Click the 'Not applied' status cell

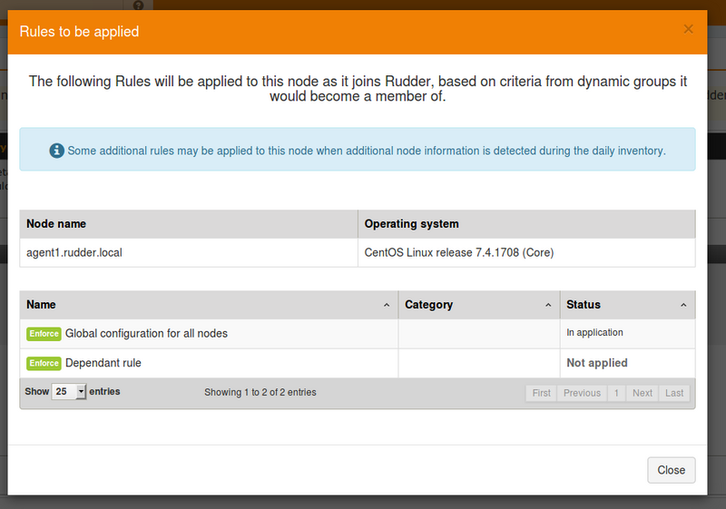[627, 363]
